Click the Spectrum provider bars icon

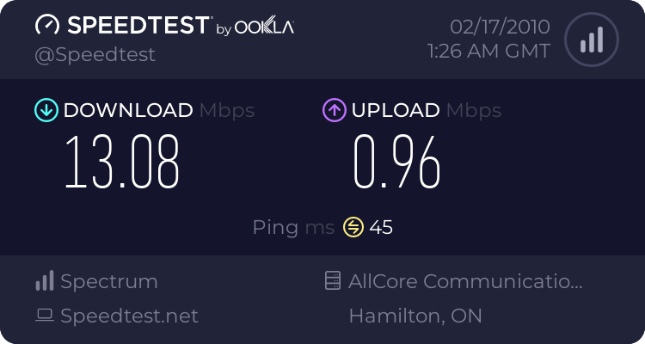(x=45, y=281)
